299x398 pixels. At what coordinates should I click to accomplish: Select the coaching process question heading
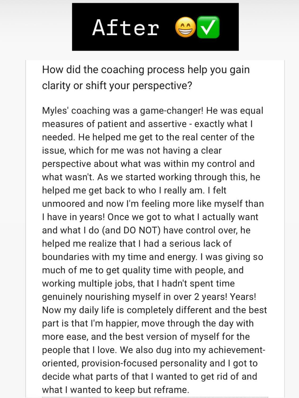pyautogui.click(x=146, y=77)
